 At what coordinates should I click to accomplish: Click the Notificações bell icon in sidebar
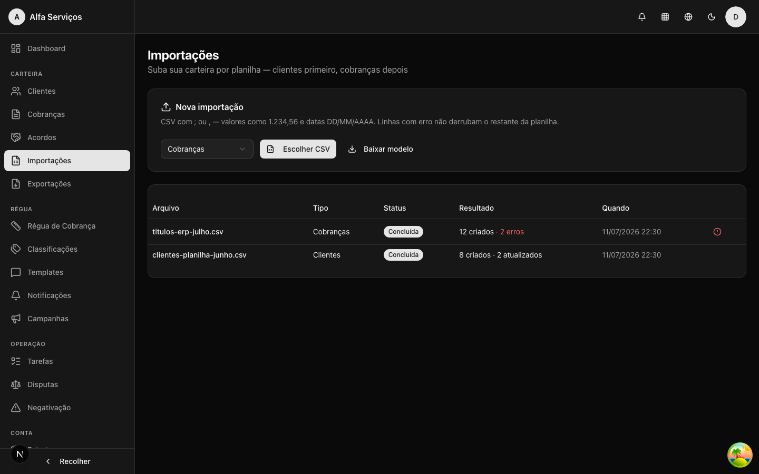(16, 295)
